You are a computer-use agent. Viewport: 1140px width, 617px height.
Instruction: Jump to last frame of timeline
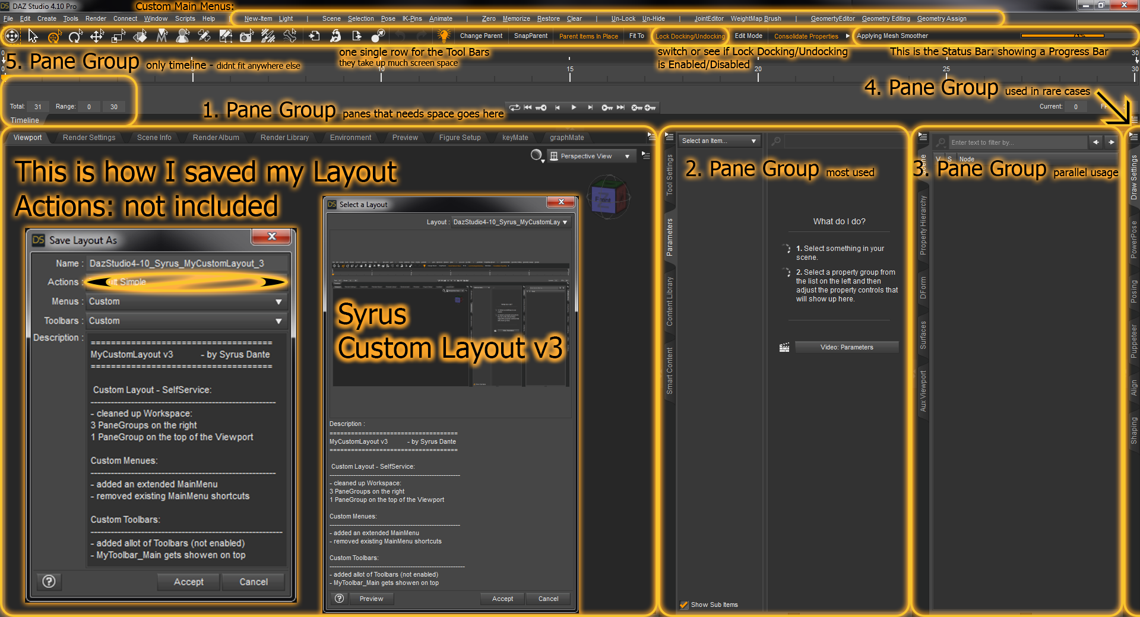tap(621, 107)
